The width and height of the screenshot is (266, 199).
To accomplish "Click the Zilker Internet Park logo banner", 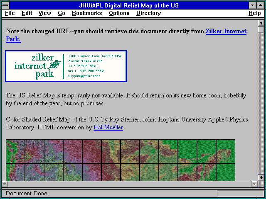I will pyautogui.click(x=66, y=66).
